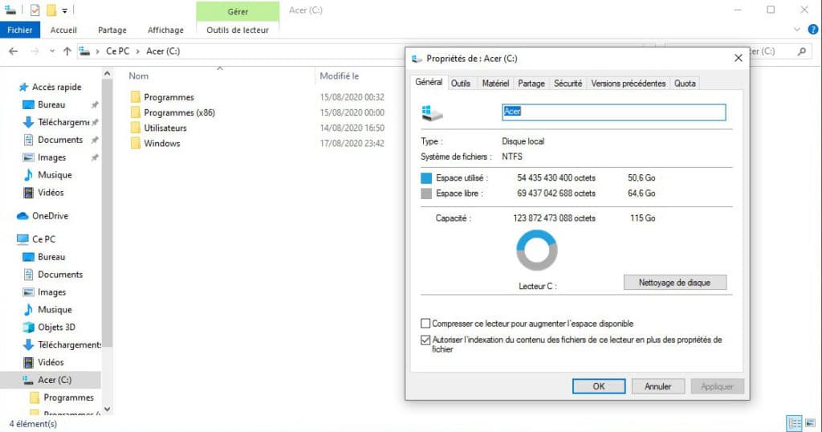This screenshot has height=432, width=822.
Task: Select the Utilisateurs folder
Action: coord(165,128)
